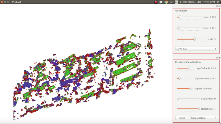Open the system settings gear menu
This screenshot has width=221, height=124.
[x=218, y=2]
